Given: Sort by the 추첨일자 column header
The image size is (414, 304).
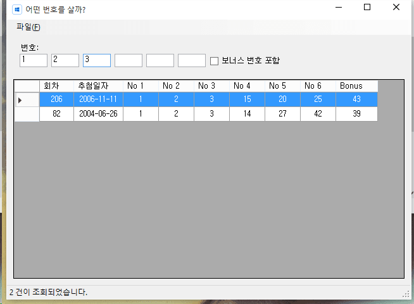Looking at the screenshot, I should coord(98,86).
